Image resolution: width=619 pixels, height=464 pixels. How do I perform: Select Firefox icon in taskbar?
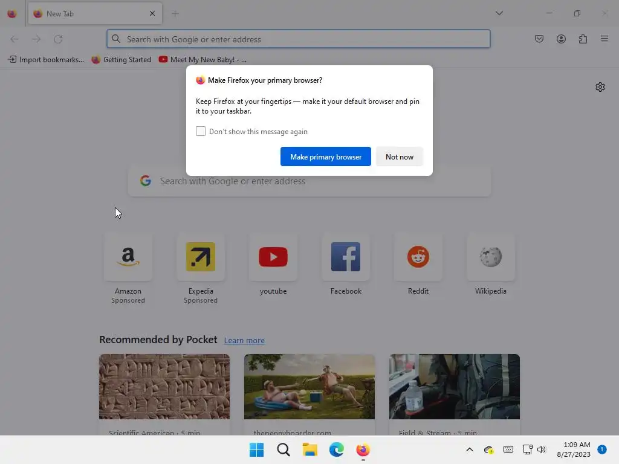point(363,449)
